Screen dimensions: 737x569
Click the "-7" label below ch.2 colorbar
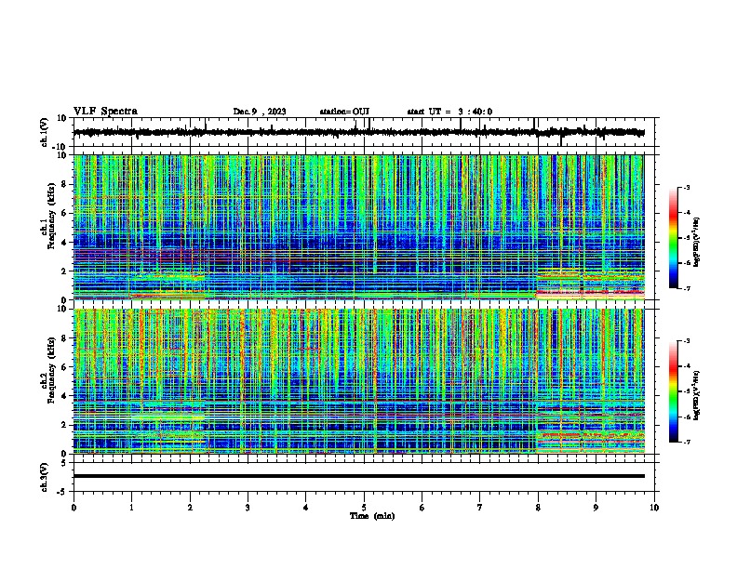click(x=687, y=442)
